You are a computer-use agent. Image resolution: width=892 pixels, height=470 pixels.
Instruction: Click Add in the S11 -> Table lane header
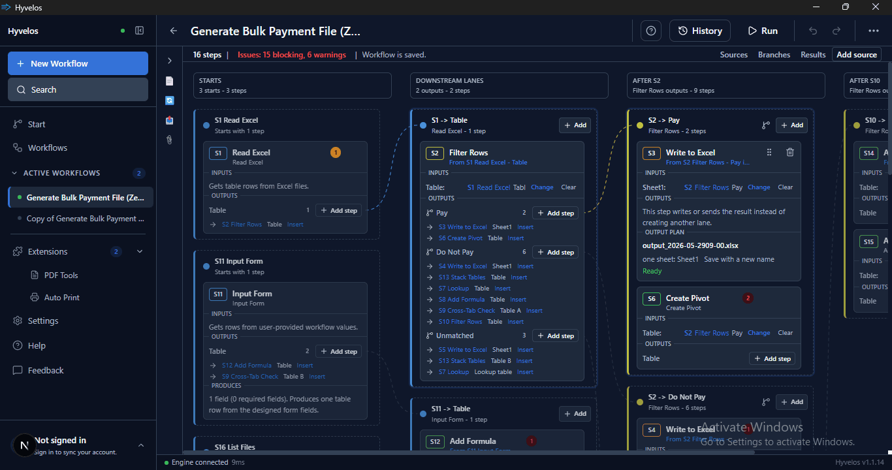coord(575,414)
